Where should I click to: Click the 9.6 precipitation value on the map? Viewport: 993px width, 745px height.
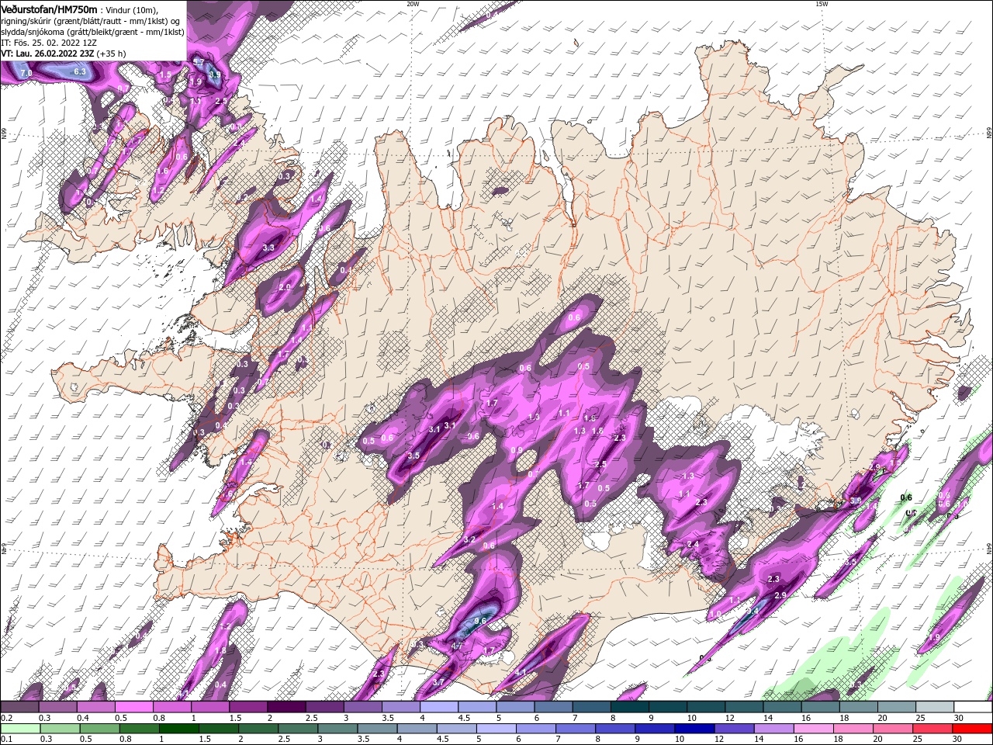point(480,621)
